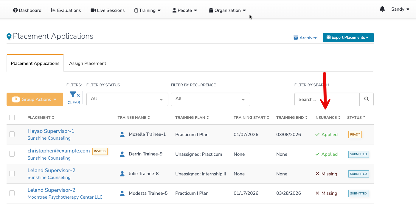Open the Filter by Status dropdown
The width and height of the screenshot is (416, 204).
pyautogui.click(x=127, y=99)
